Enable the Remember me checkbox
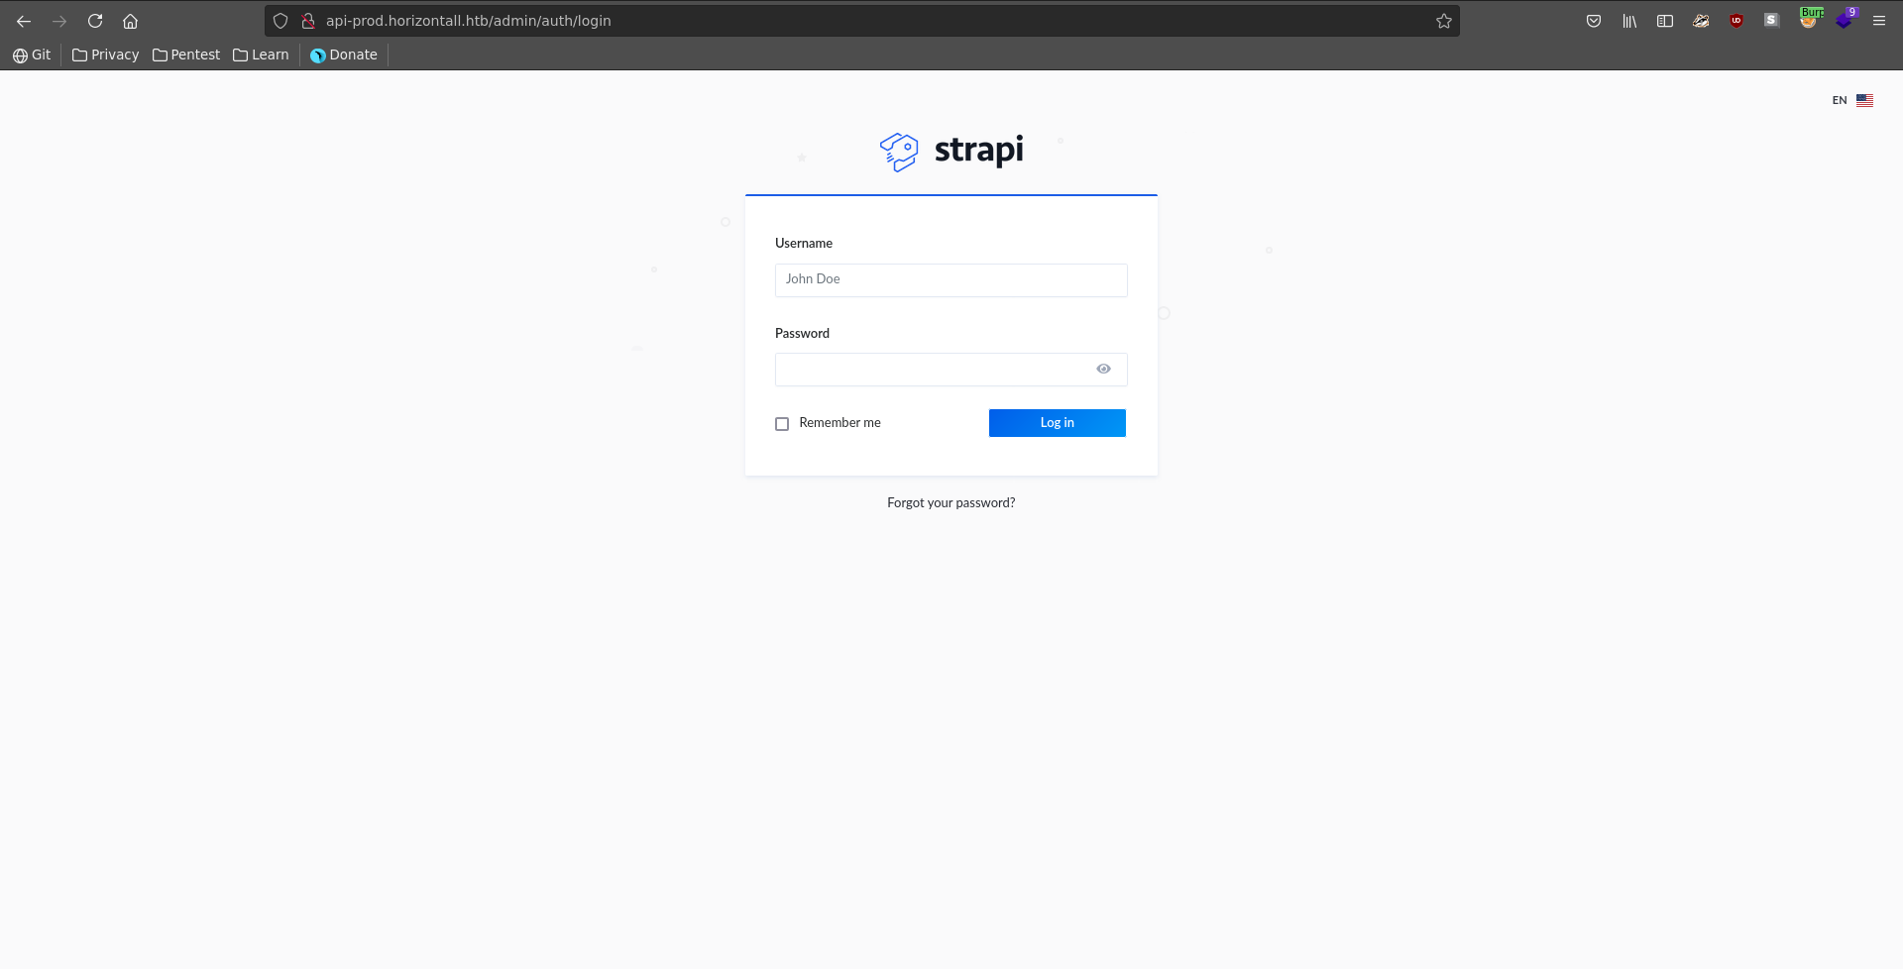Image resolution: width=1903 pixels, height=969 pixels. [782, 424]
